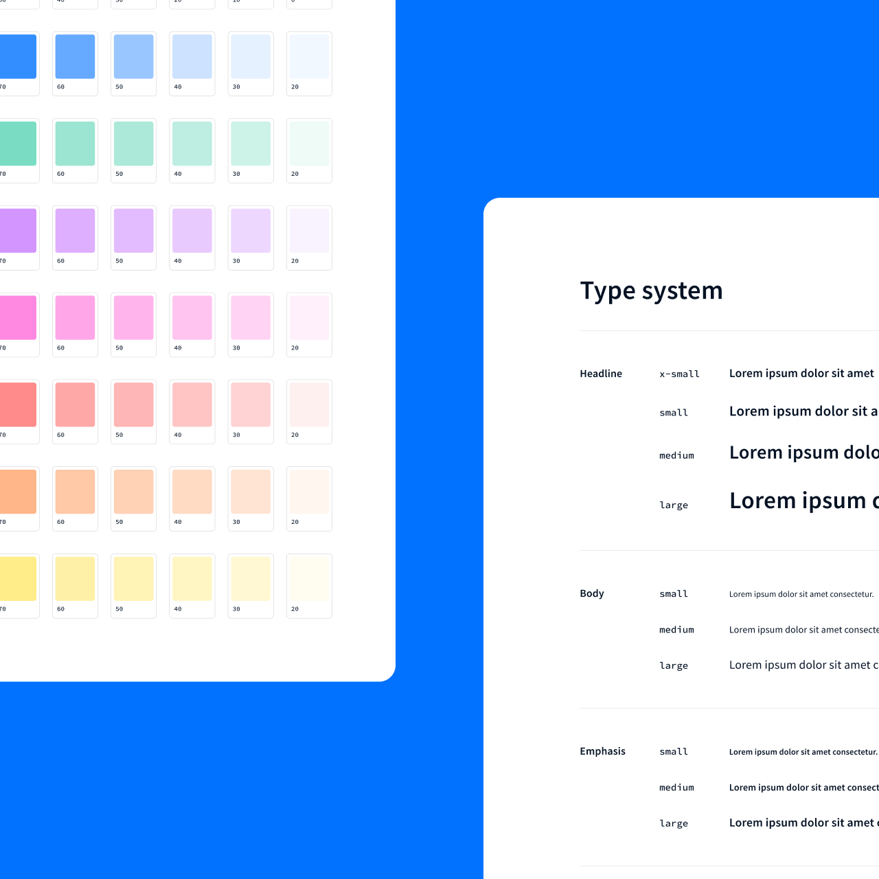Select the purple 50 color swatch
Viewport: 879px width, 879px height.
pos(133,231)
